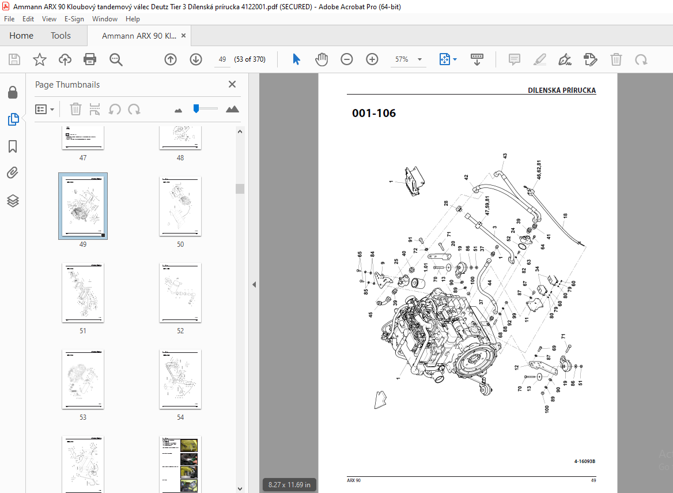Open the E-Sign menu
This screenshot has width=673, height=493.
point(74,19)
